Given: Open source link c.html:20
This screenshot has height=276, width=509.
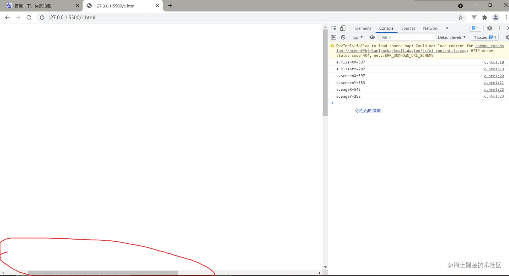Looking at the screenshot, I should (x=494, y=76).
